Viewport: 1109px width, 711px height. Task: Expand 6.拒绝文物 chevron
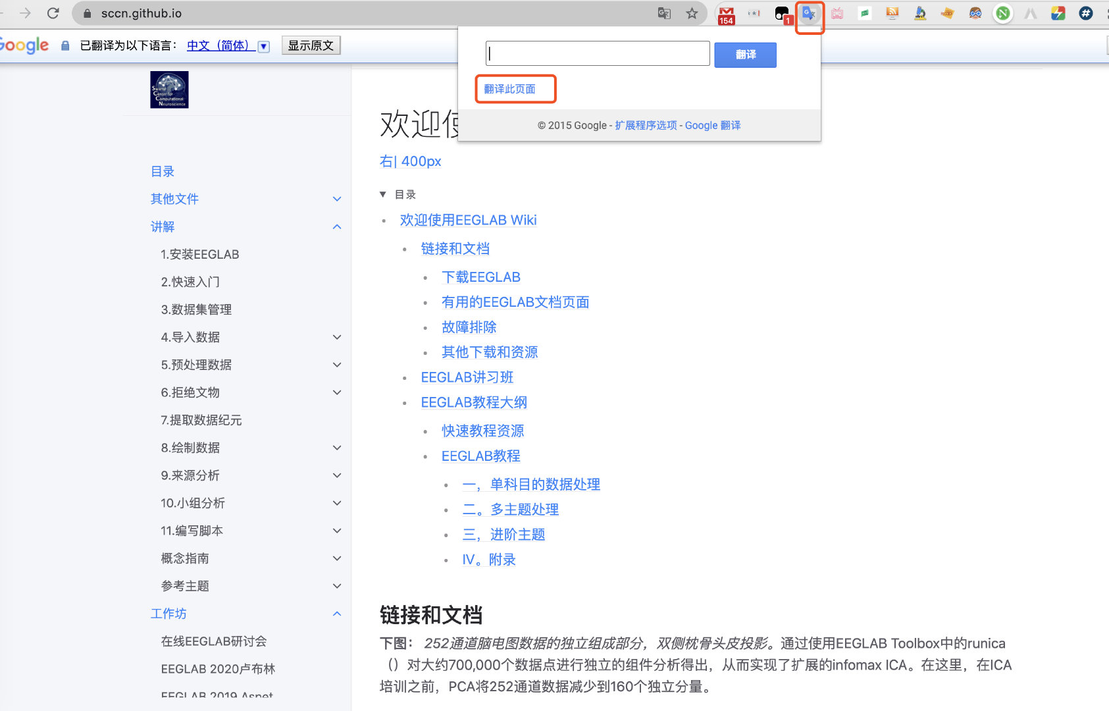tap(337, 392)
